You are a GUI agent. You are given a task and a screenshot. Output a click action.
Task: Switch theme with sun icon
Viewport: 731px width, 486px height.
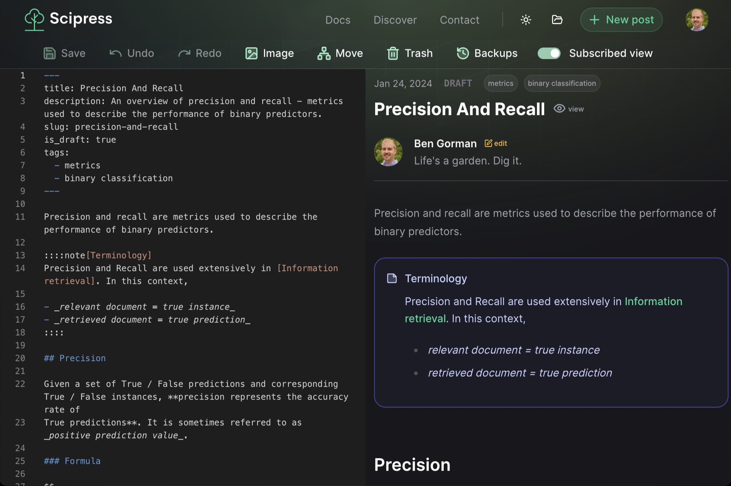coord(526,20)
